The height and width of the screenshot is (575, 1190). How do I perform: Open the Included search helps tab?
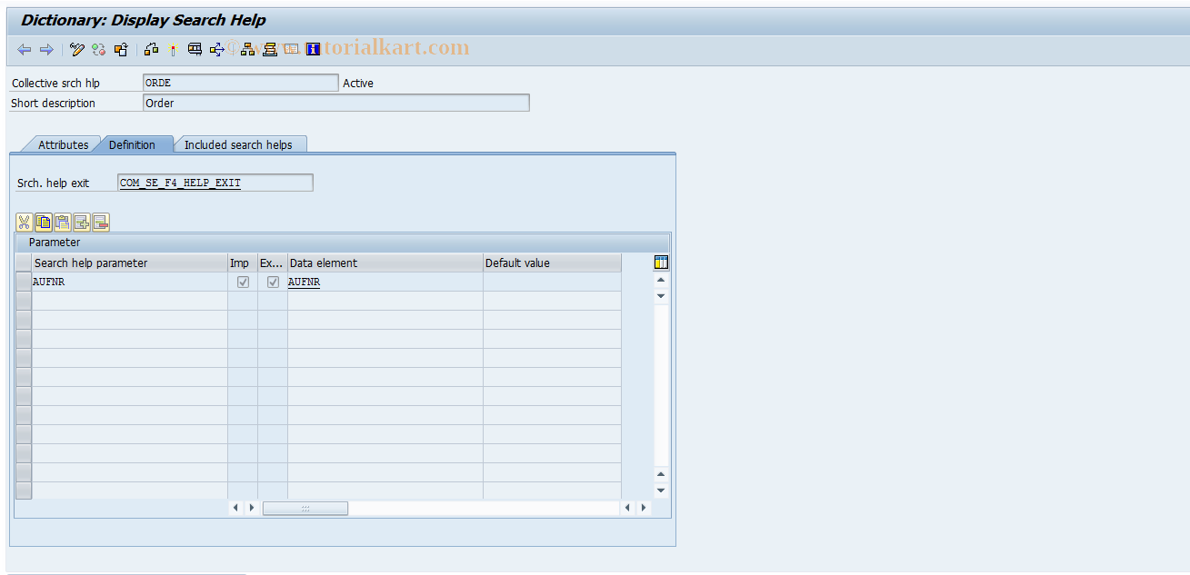click(x=238, y=144)
